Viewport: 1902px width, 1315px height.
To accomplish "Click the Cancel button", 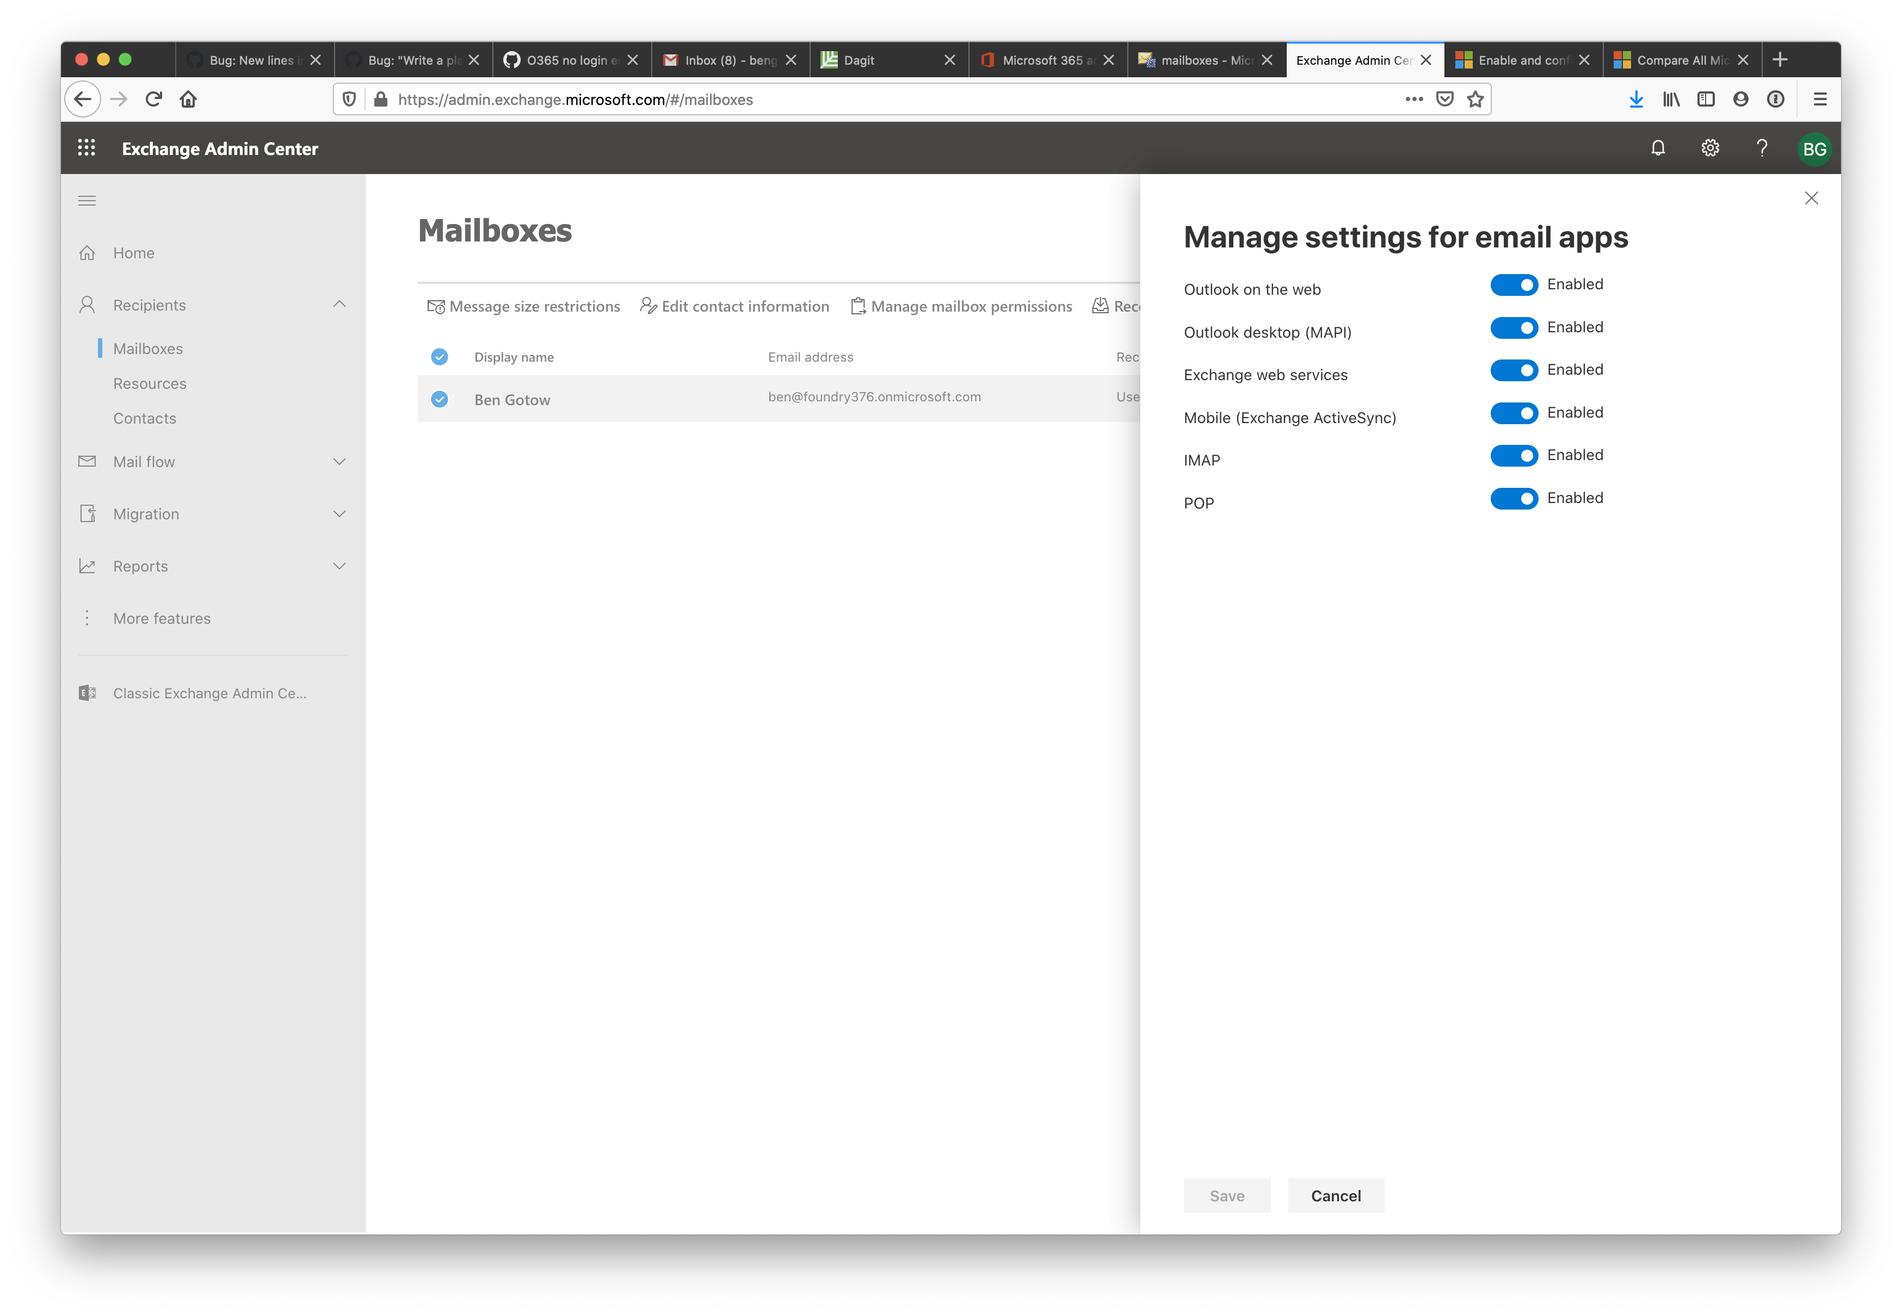I will pos(1336,1195).
